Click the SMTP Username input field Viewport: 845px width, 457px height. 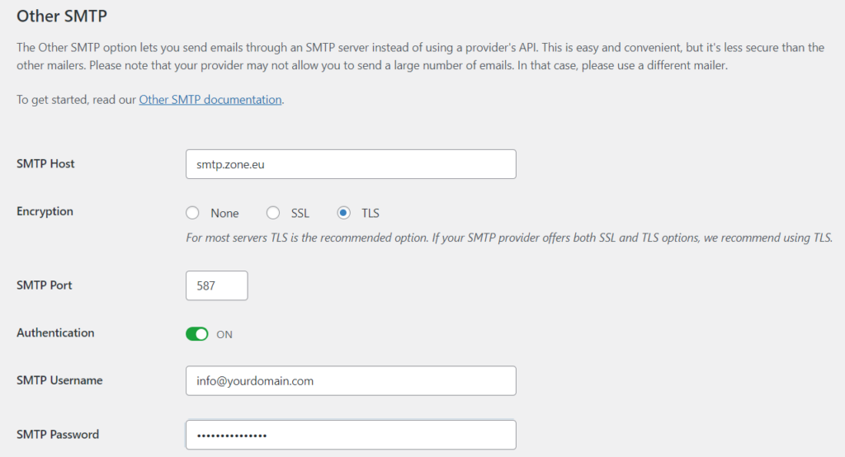351,381
